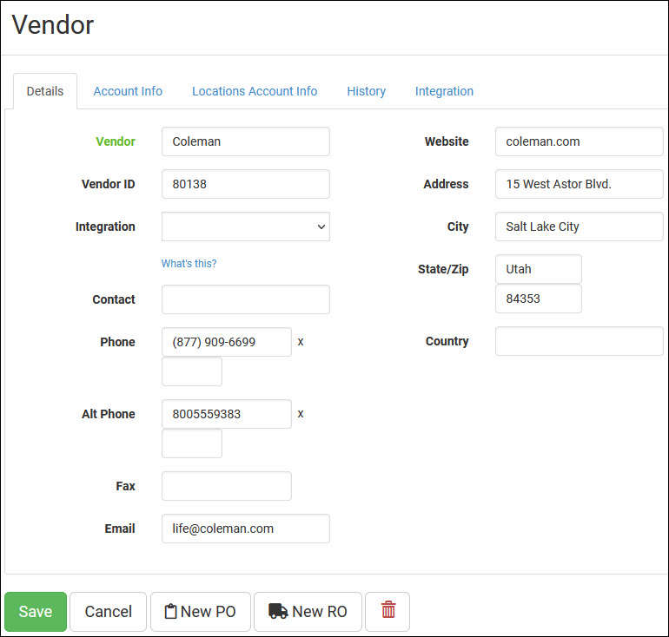Open the What's this? link
669x637 pixels.
point(189,263)
